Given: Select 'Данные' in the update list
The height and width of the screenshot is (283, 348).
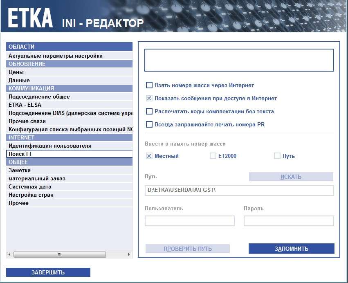Looking at the screenshot, I should pyautogui.click(x=69, y=80).
